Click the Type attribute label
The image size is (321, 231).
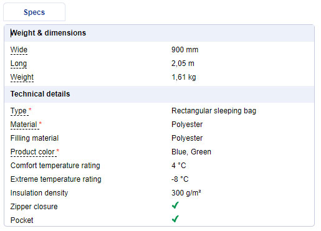(19, 111)
